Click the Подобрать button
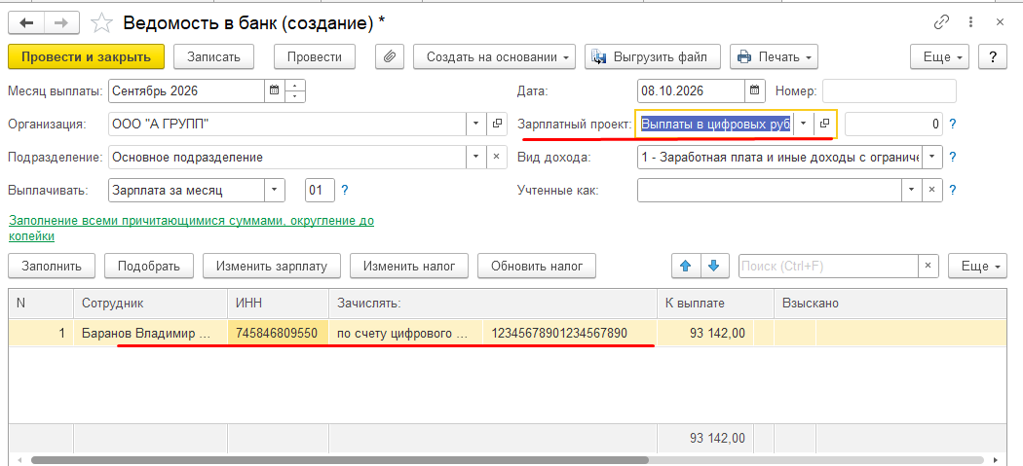 (149, 266)
